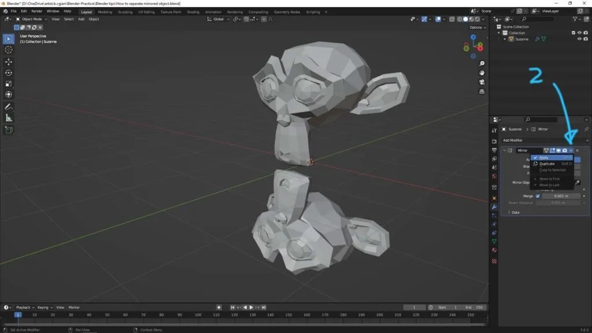This screenshot has width=592, height=333.
Task: Activate the Rotate tool
Action: (8, 72)
